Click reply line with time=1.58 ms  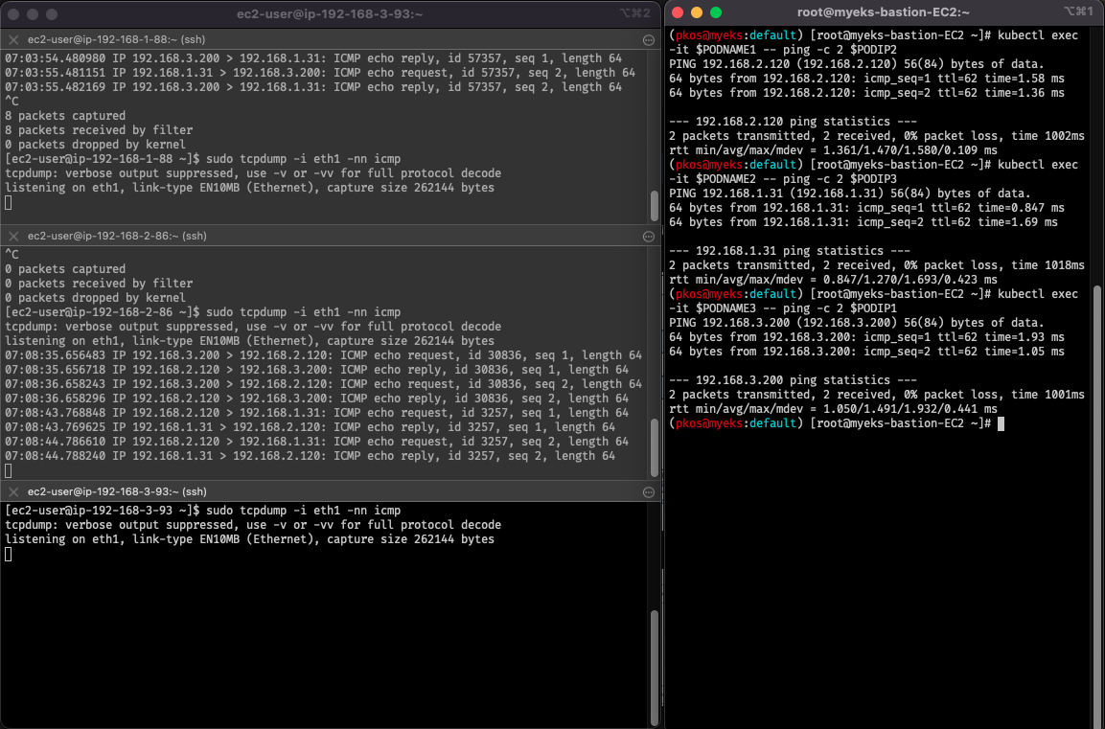[x=866, y=79]
